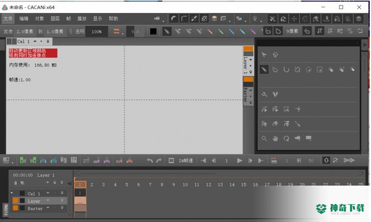Toggle the eye icon on Cel 1 canvas tab
This screenshot has height=222, width=371.
click(35, 41)
